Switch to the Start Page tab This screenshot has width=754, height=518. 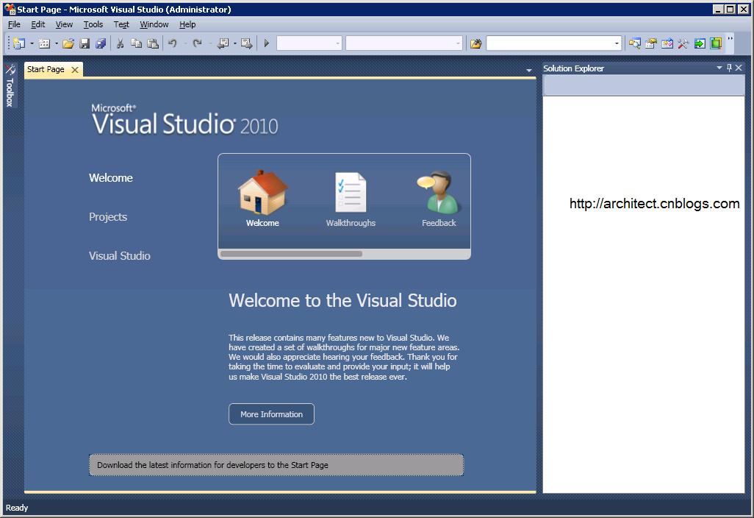[x=46, y=69]
